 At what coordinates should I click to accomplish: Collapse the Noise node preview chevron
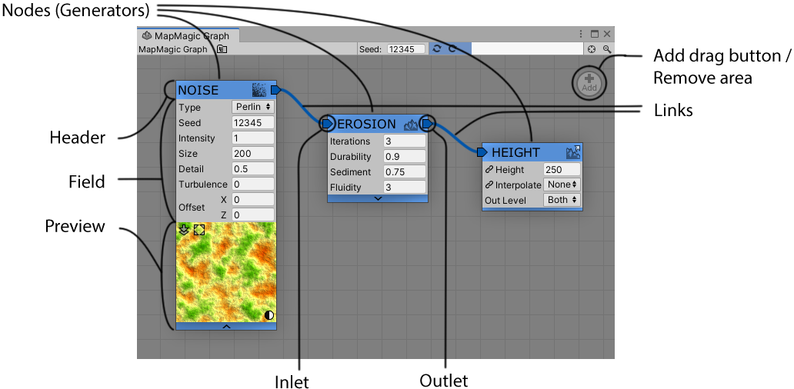pos(226,326)
